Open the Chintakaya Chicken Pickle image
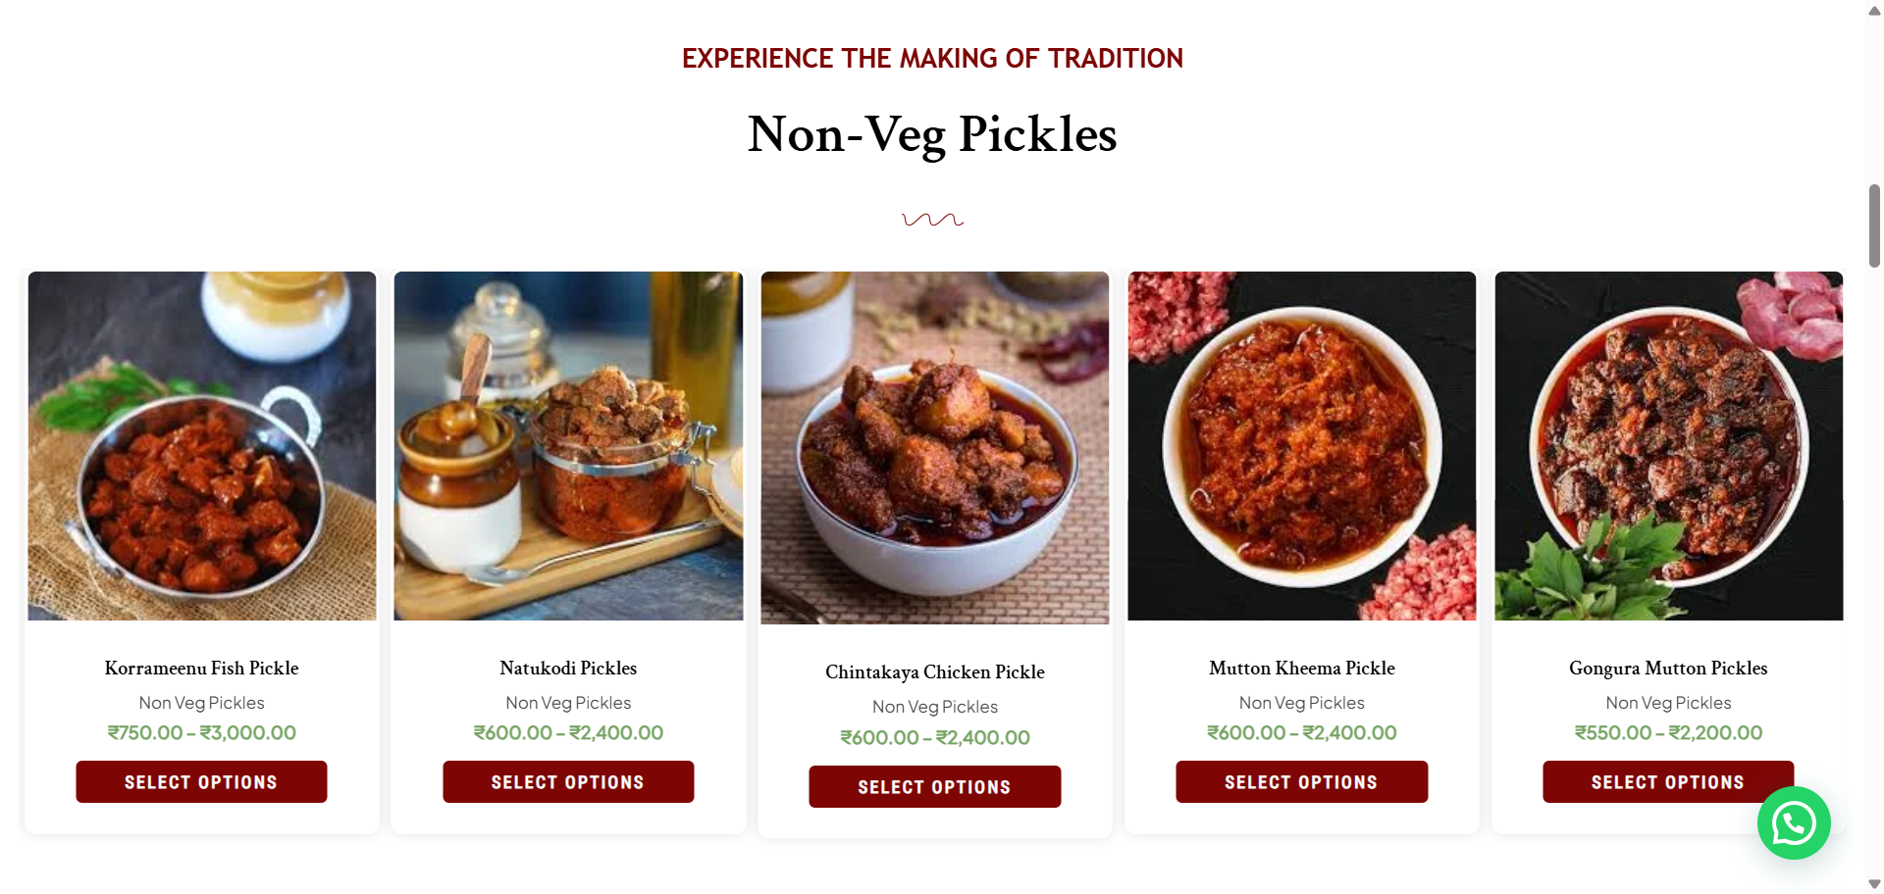This screenshot has width=1884, height=894. point(935,448)
